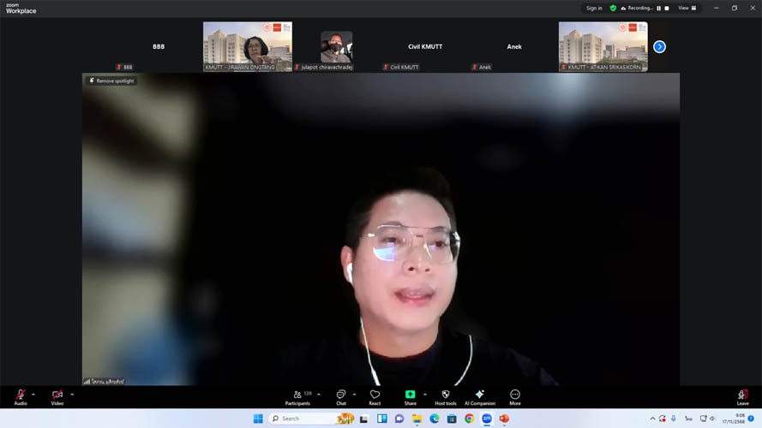The image size is (762, 428).
Task: Launch the AI Companion
Action: pos(480,397)
